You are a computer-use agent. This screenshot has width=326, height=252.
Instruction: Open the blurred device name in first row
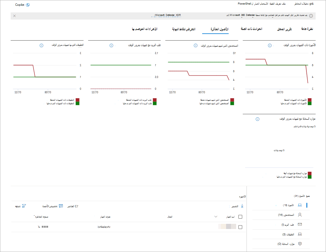227,226
